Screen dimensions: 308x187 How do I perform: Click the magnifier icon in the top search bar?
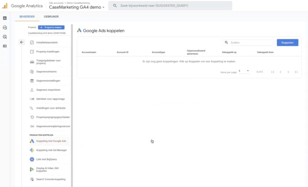[115, 6]
